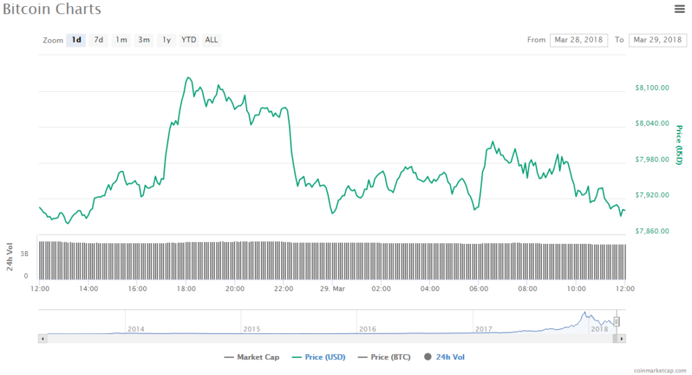Image resolution: width=692 pixels, height=375 pixels.
Task: Select the 7d zoom range
Action: tap(99, 40)
